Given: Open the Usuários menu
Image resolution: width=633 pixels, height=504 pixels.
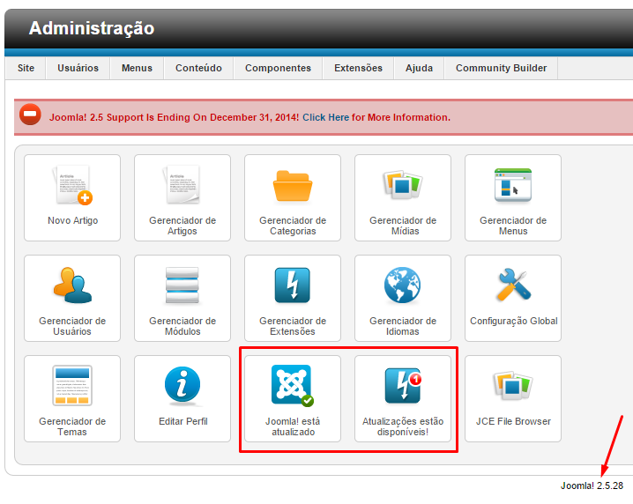Looking at the screenshot, I should pyautogui.click(x=78, y=68).
